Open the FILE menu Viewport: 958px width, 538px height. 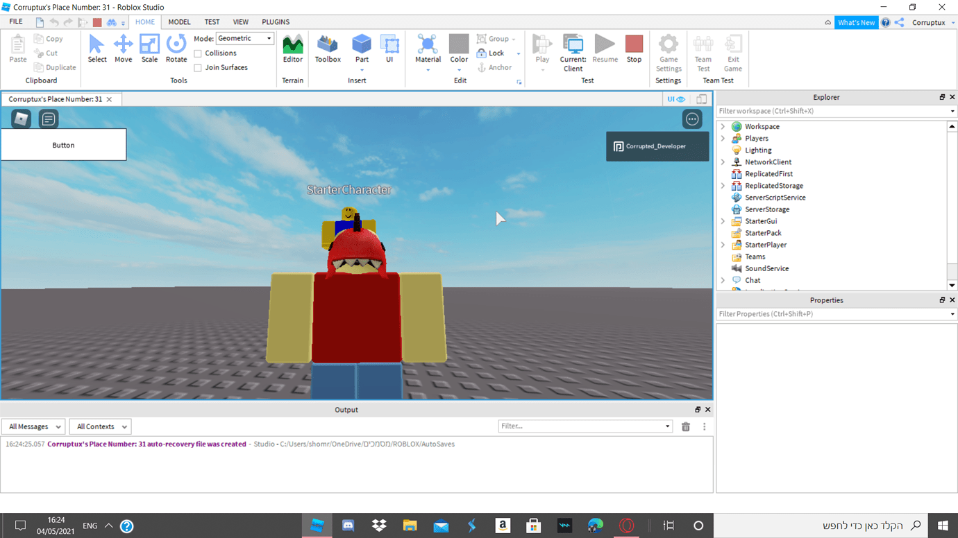pos(15,21)
